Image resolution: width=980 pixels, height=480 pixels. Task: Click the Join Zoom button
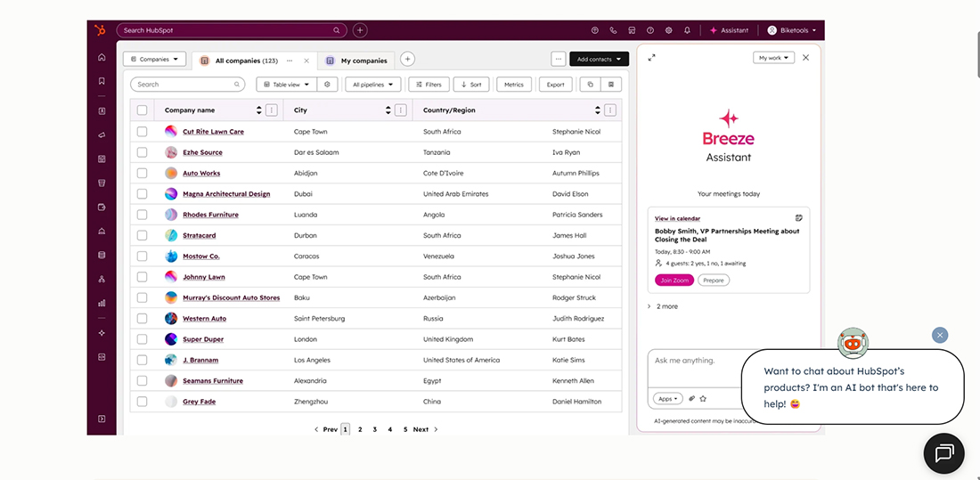674,281
